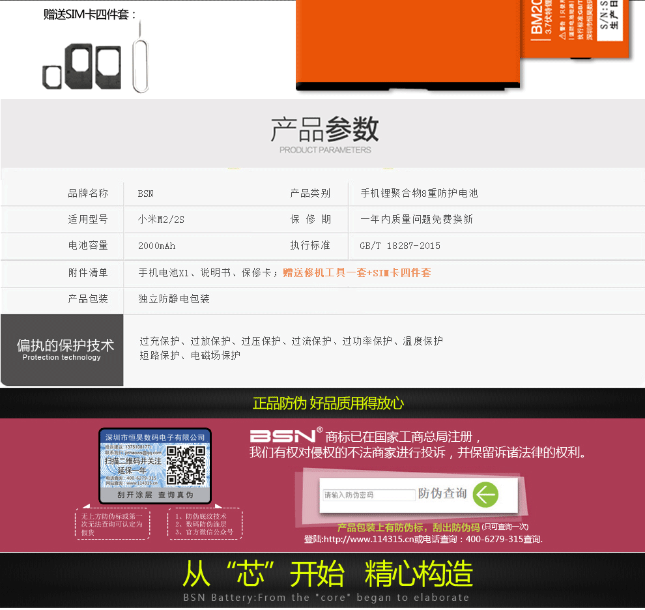Click the green arrow query button
Image resolution: width=645 pixels, height=610 pixels.
coord(485,495)
